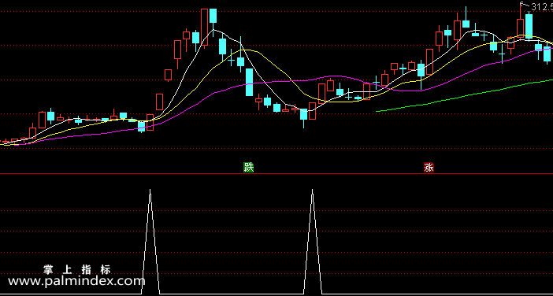This screenshot has height=296, width=553.
Task: Click the red 涨 signal marker
Action: point(429,168)
